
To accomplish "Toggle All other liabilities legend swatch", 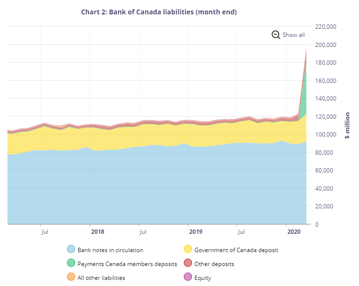I will [71, 276].
